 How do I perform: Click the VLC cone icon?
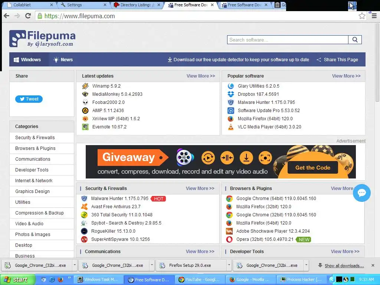[231, 127]
